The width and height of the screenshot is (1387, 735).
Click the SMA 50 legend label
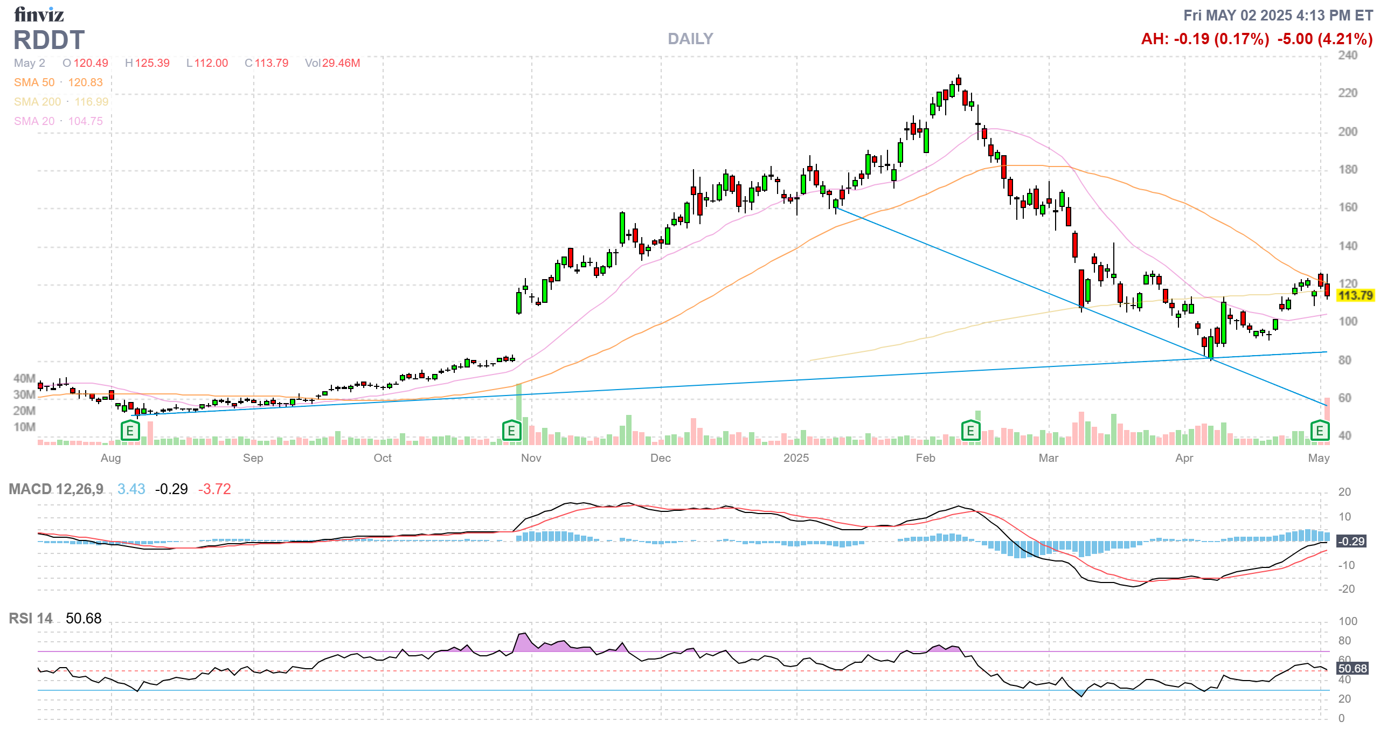[34, 82]
